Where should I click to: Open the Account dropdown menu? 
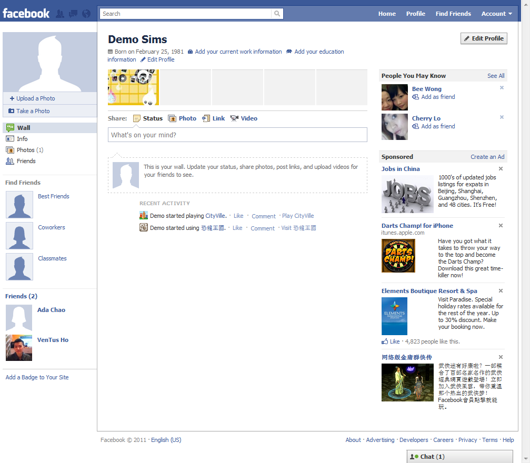pyautogui.click(x=496, y=14)
